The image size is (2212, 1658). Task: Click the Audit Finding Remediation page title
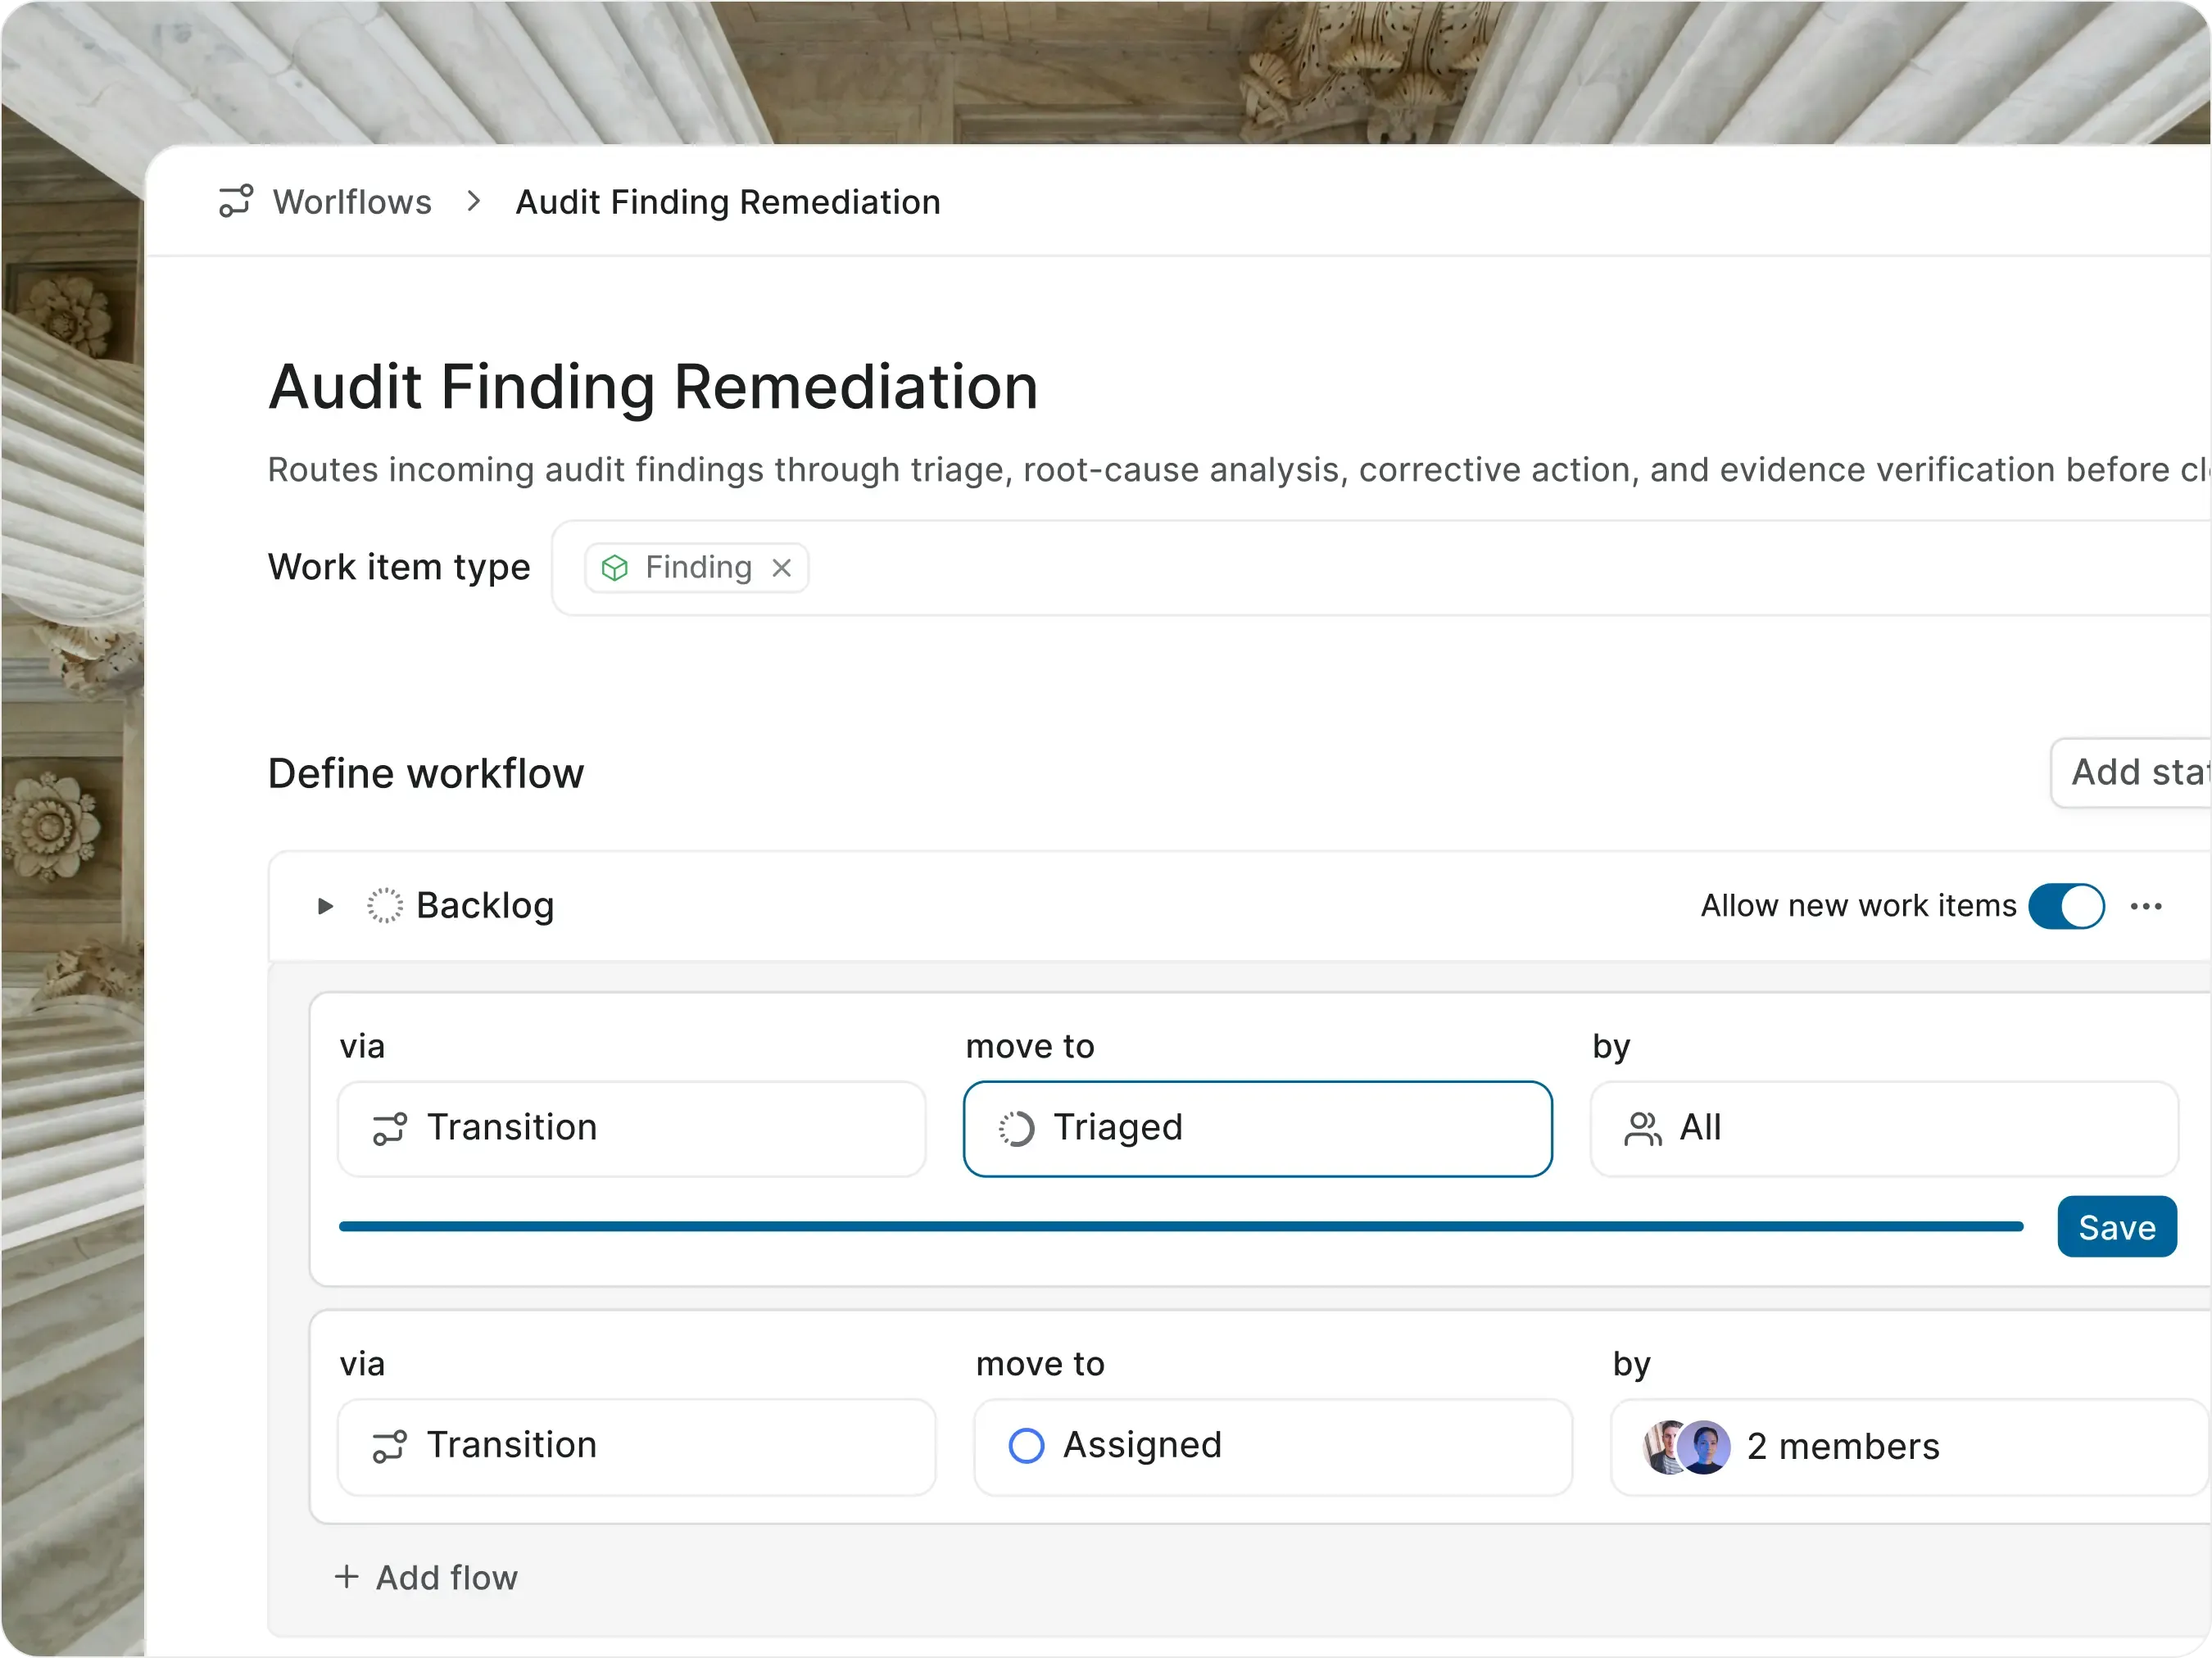[x=653, y=386]
